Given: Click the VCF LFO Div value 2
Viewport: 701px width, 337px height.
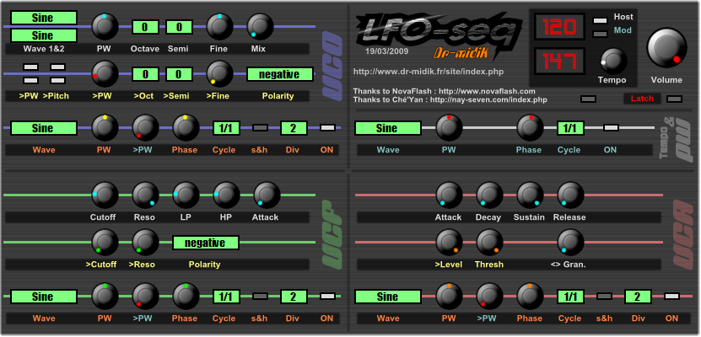Looking at the screenshot, I should 294,297.
